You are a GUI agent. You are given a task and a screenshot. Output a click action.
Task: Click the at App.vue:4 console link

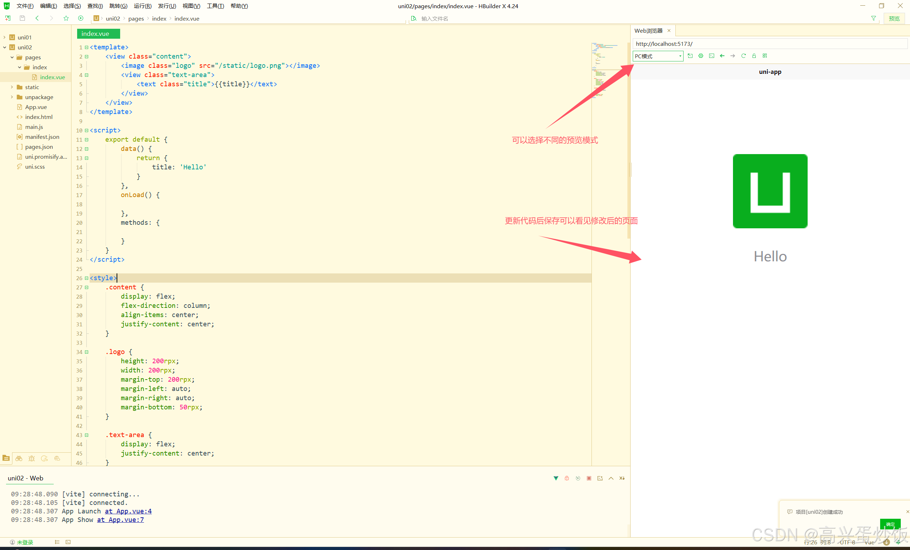click(128, 511)
